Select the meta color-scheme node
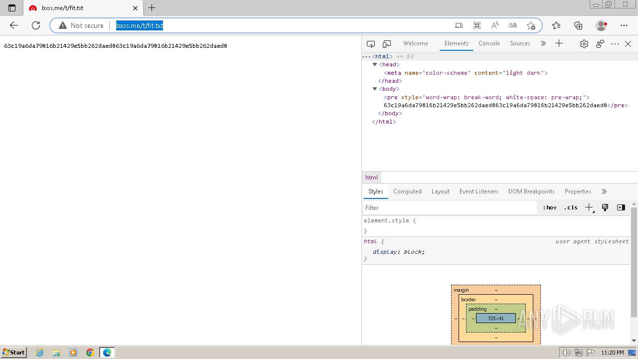The width and height of the screenshot is (638, 359). (x=466, y=73)
